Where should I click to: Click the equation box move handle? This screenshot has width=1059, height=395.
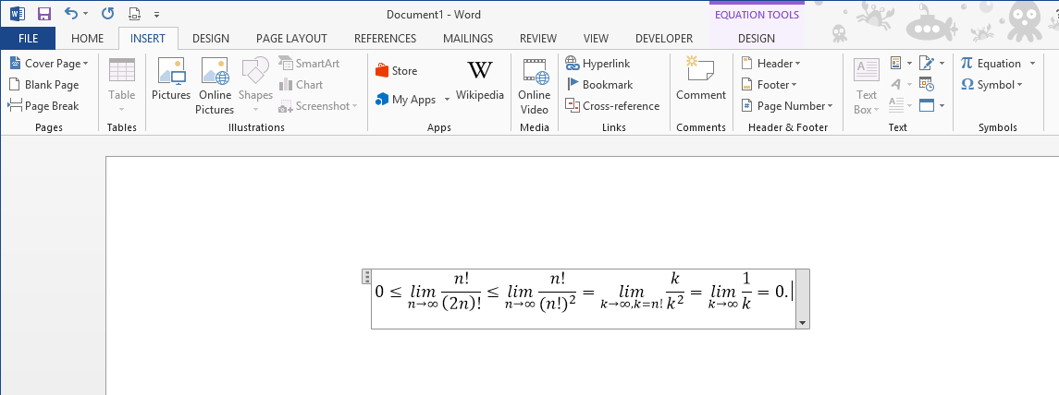click(x=366, y=276)
